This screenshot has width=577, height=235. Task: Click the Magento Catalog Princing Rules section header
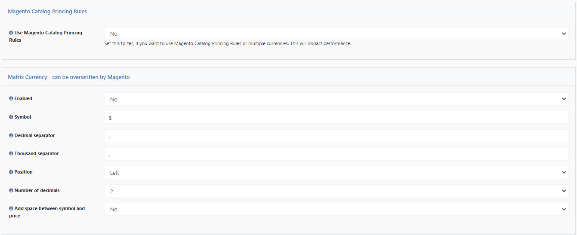pos(47,12)
